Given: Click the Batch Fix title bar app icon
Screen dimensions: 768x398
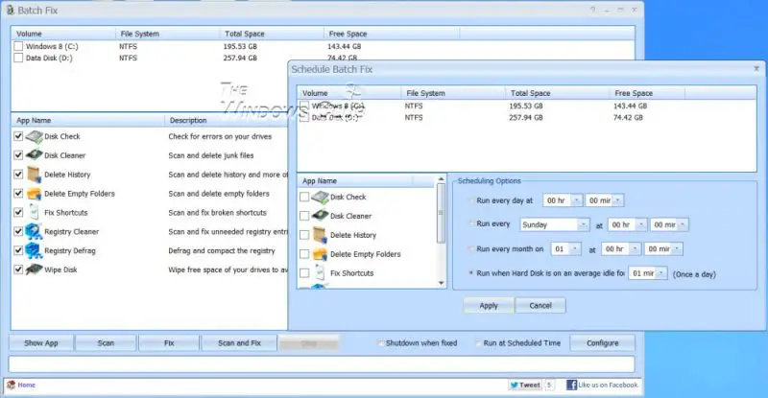Looking at the screenshot, I should (x=10, y=10).
